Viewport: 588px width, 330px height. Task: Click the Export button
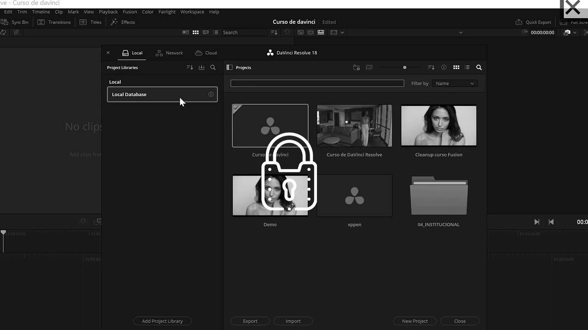(x=250, y=321)
